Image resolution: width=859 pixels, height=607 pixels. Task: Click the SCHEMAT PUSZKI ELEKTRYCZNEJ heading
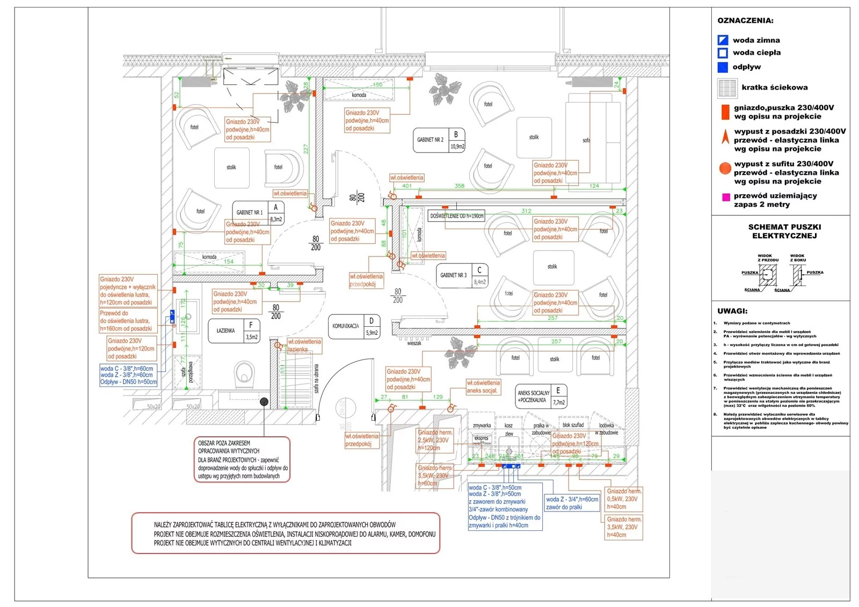point(784,231)
